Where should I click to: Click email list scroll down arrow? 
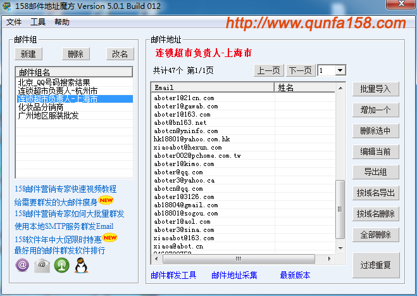click(x=340, y=248)
